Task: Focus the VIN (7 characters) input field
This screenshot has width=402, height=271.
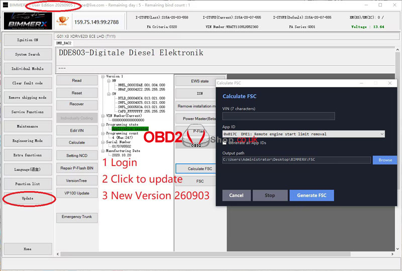Action: [x=278, y=116]
